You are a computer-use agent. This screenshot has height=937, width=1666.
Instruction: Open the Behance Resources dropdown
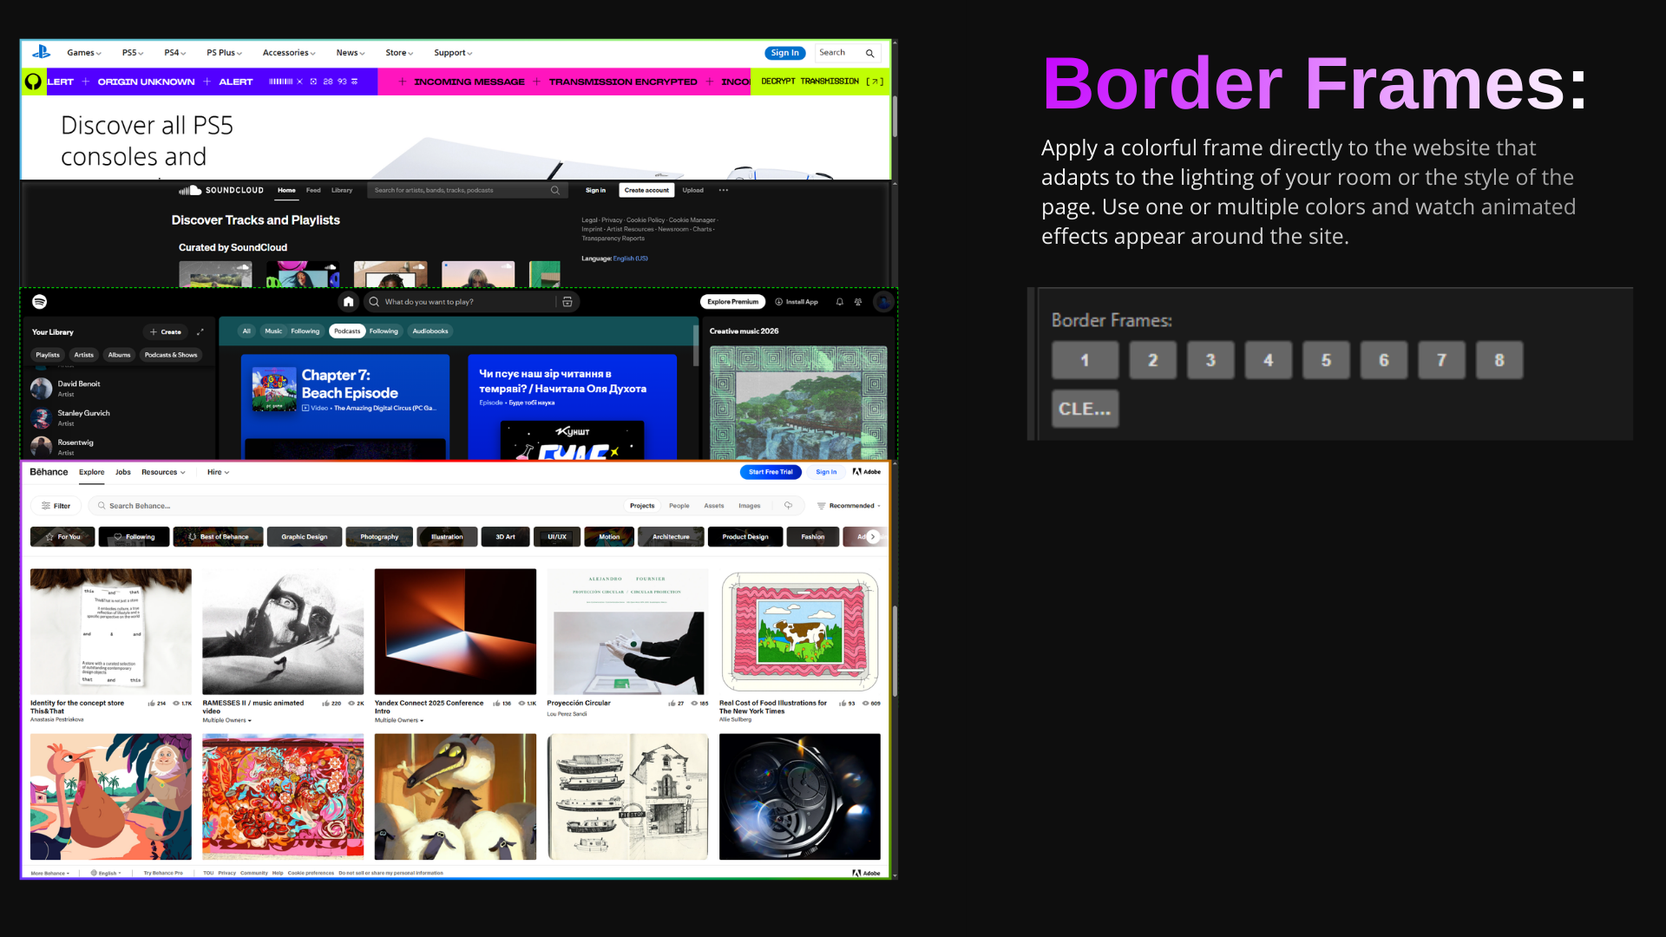[163, 472]
